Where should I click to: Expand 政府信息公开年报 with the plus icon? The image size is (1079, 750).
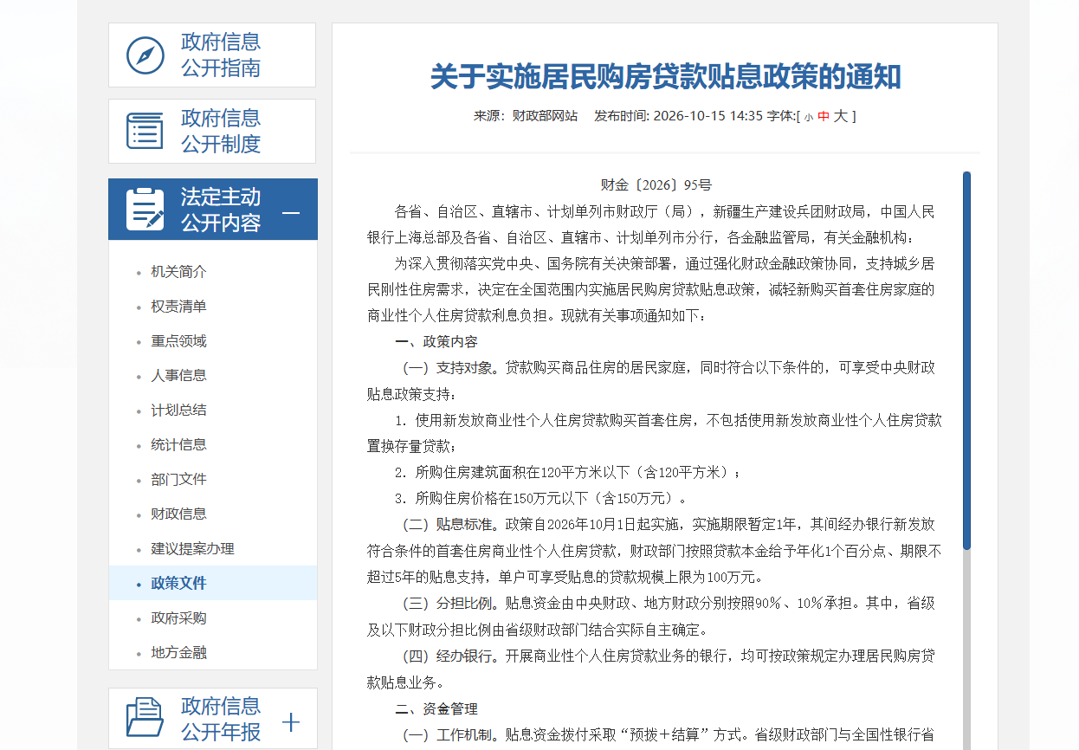[x=291, y=721]
